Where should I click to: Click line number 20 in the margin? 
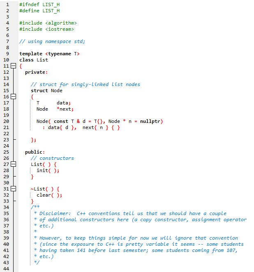pyautogui.click(x=6, y=121)
